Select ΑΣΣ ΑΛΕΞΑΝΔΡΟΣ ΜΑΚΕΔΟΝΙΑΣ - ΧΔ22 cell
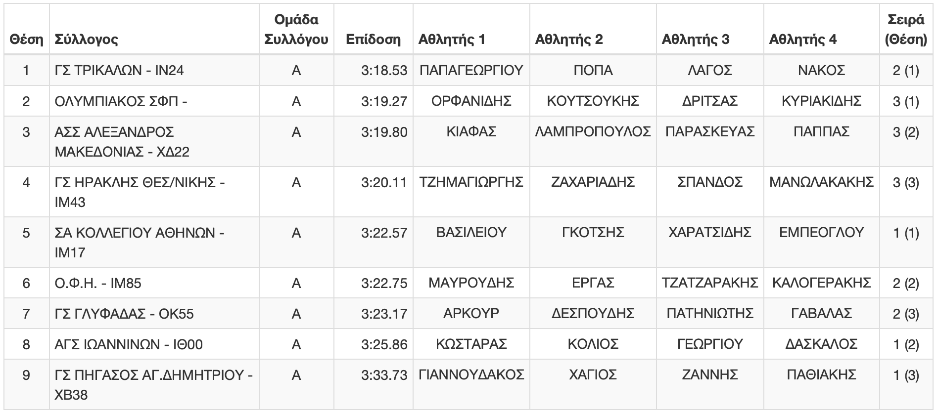Screen dimensions: 937x413 (x=154, y=142)
